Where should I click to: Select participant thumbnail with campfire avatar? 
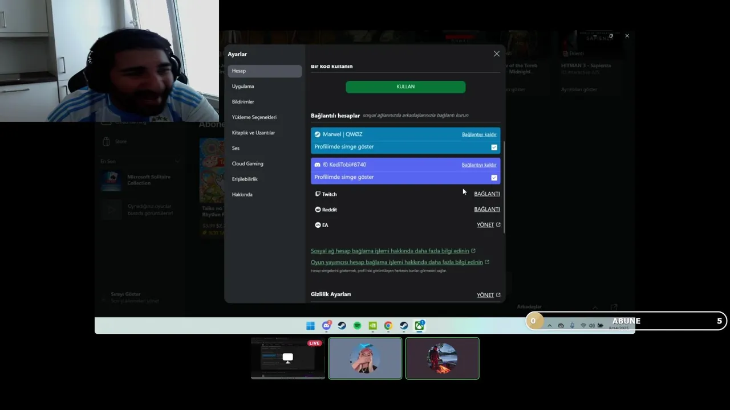click(x=443, y=358)
